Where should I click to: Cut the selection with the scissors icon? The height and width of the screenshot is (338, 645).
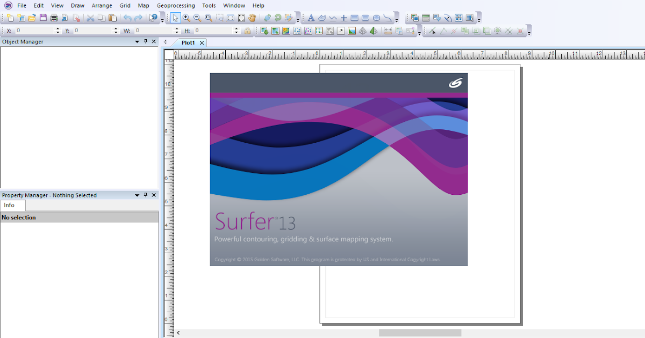point(90,18)
